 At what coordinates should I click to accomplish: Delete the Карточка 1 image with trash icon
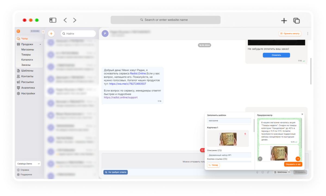point(245,134)
